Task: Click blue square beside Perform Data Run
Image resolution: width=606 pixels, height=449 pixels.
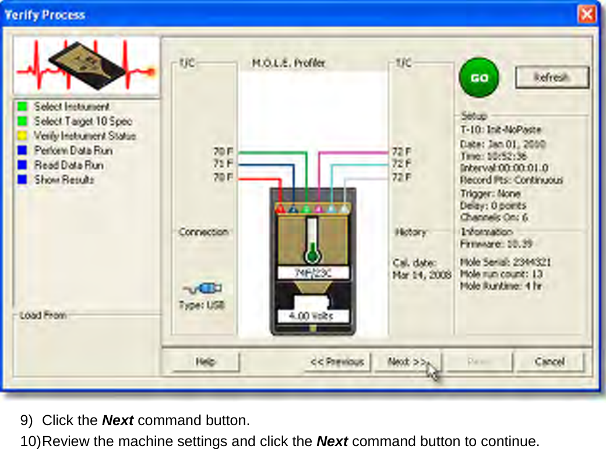Action: coord(23,150)
